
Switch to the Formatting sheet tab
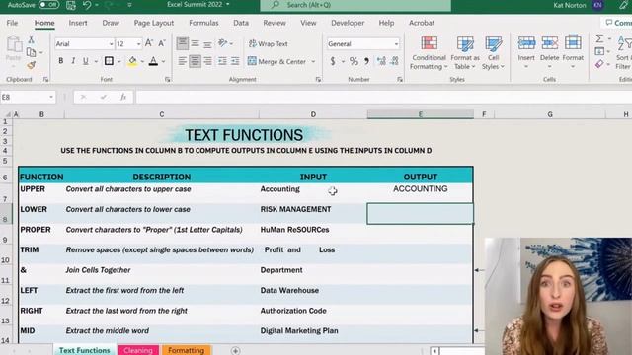tap(186, 350)
